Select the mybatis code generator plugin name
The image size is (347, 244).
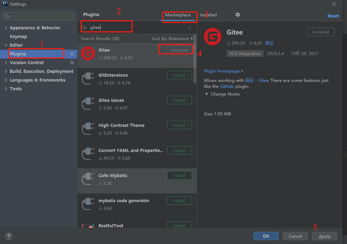coord(124,201)
